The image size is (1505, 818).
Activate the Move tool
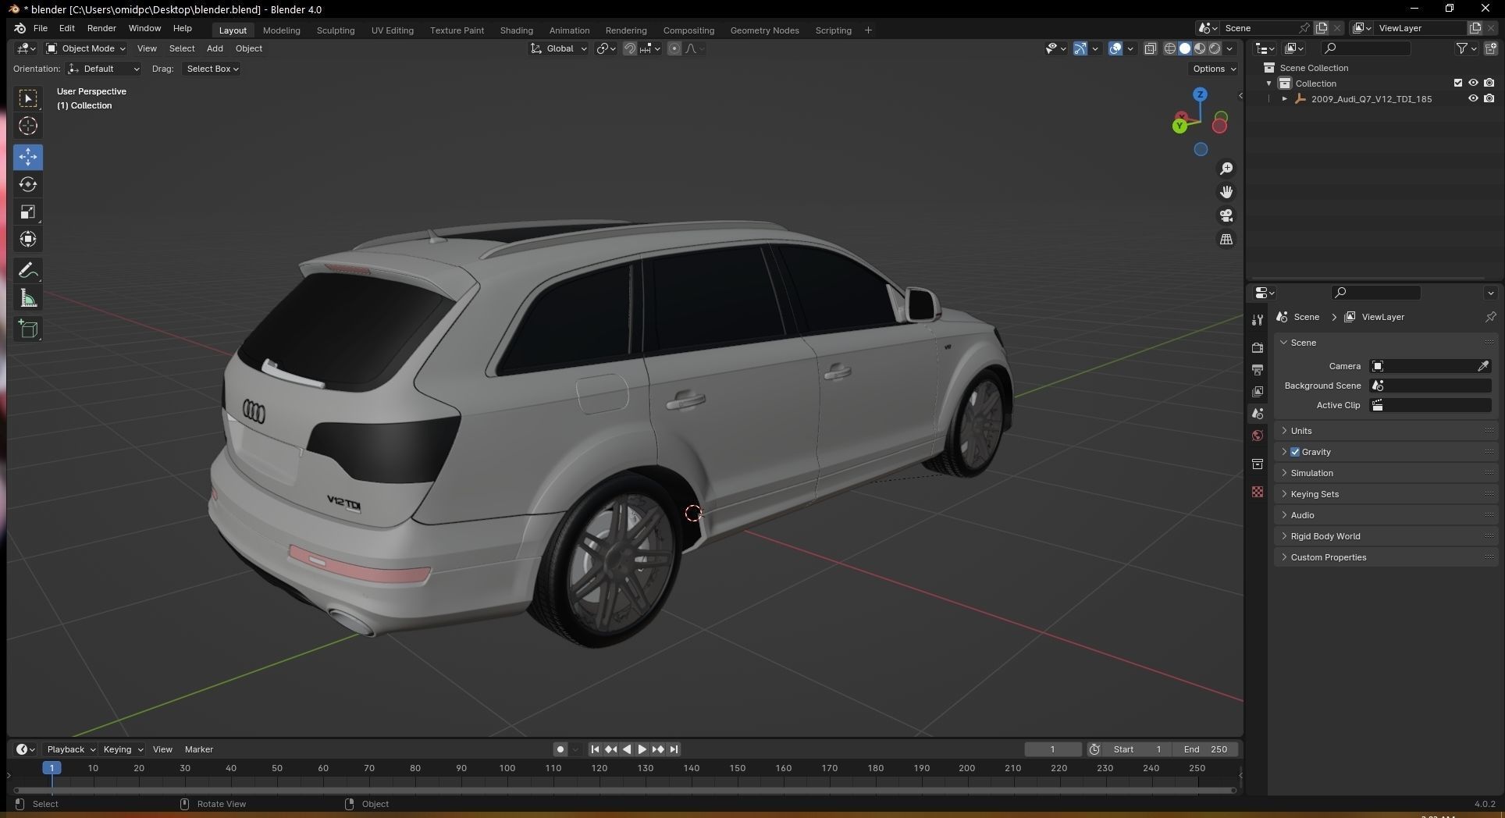tap(28, 157)
